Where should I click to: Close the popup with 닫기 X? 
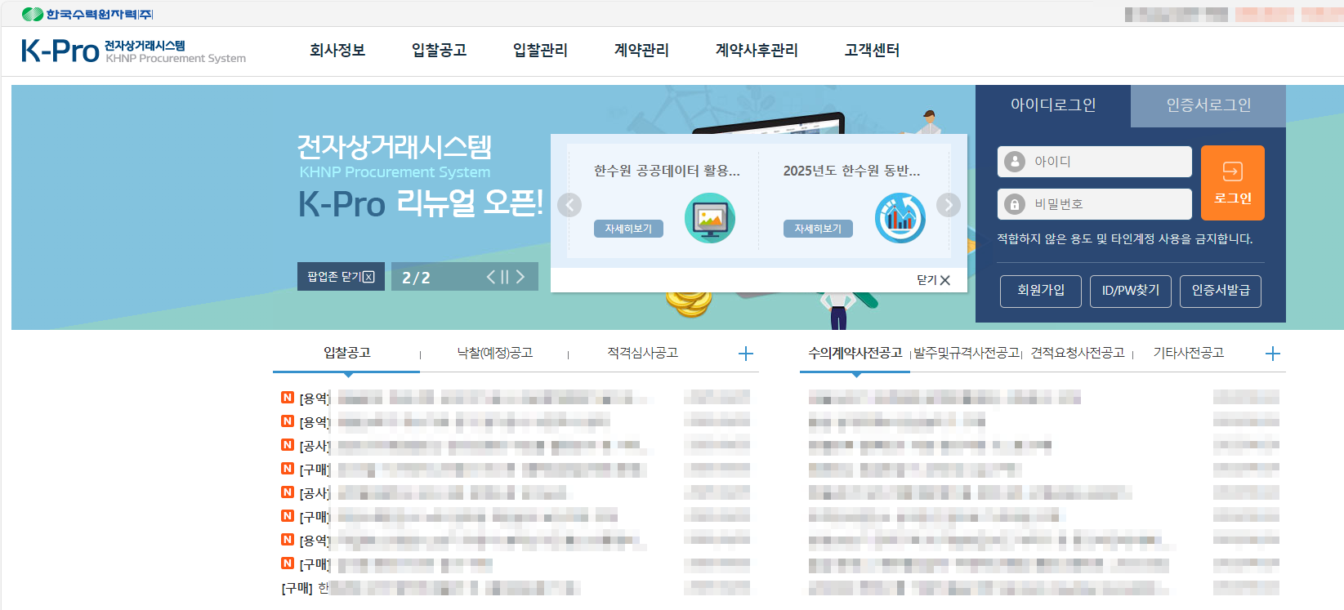pyautogui.click(x=933, y=280)
